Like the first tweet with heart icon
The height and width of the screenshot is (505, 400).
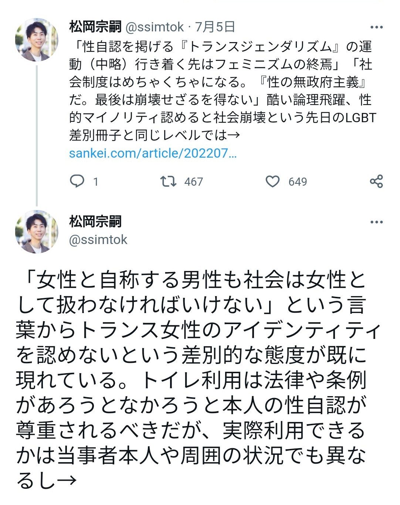273,181
